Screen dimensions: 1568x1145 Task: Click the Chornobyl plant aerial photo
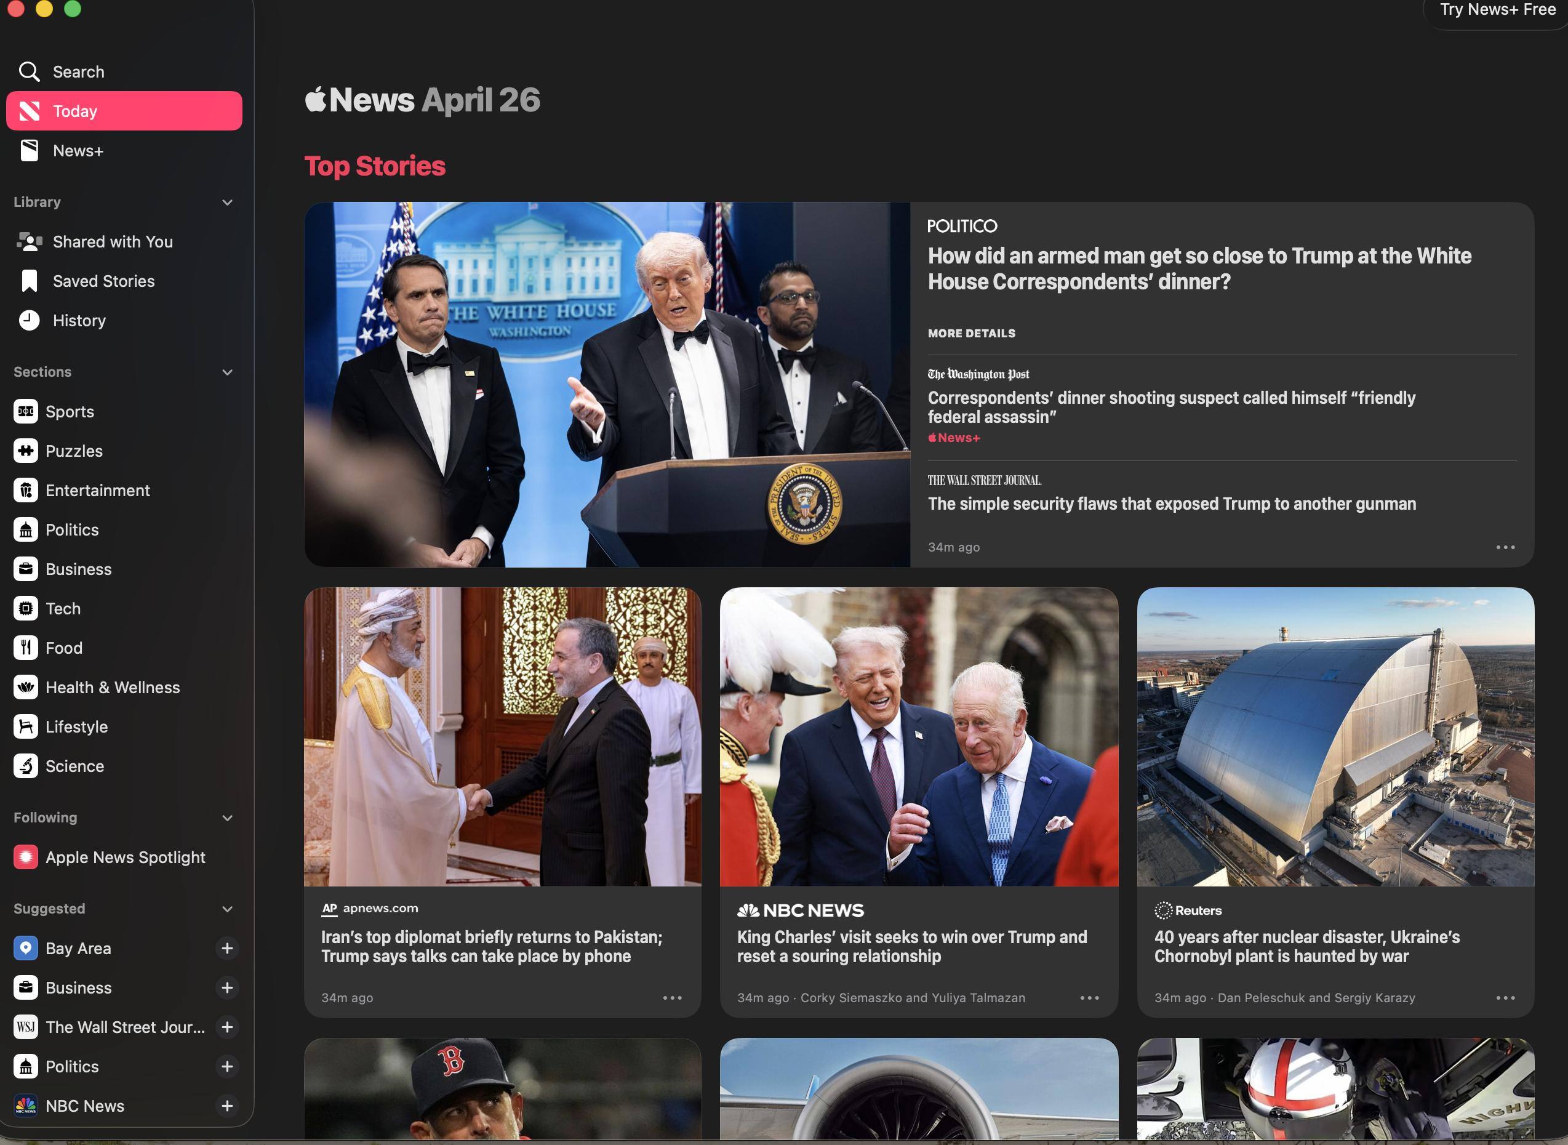pos(1335,737)
